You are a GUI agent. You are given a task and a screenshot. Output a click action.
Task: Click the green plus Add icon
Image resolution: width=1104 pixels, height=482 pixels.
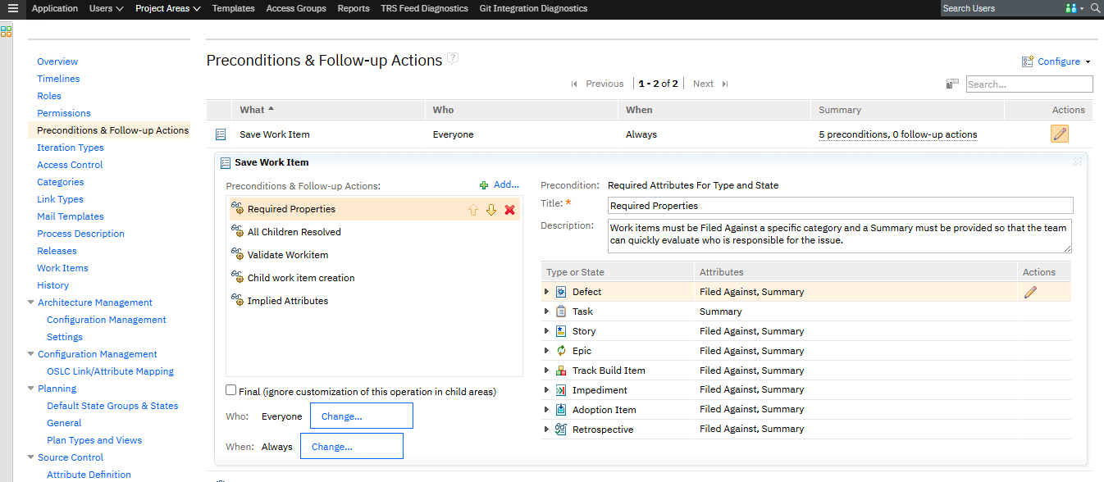[482, 184]
